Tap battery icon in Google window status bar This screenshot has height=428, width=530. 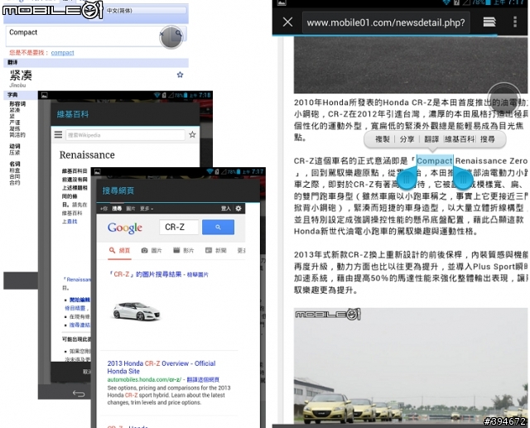tap(238, 171)
